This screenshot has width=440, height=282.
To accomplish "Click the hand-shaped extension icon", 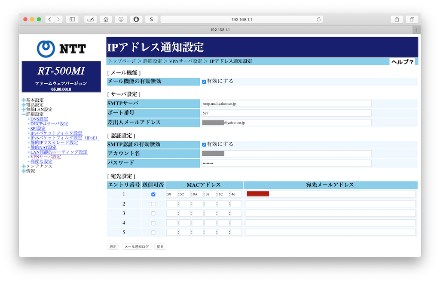I will pos(136,19).
